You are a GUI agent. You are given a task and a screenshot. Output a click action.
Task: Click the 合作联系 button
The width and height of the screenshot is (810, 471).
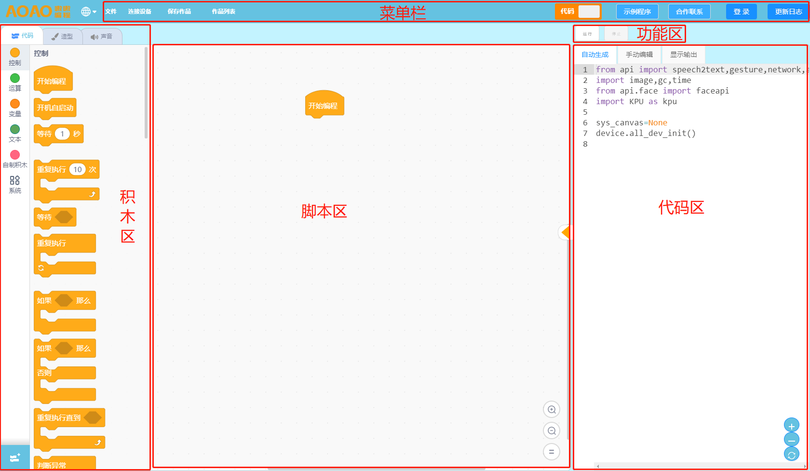689,12
